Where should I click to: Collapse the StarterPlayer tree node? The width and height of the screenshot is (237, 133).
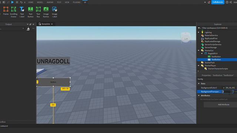pos(198,65)
